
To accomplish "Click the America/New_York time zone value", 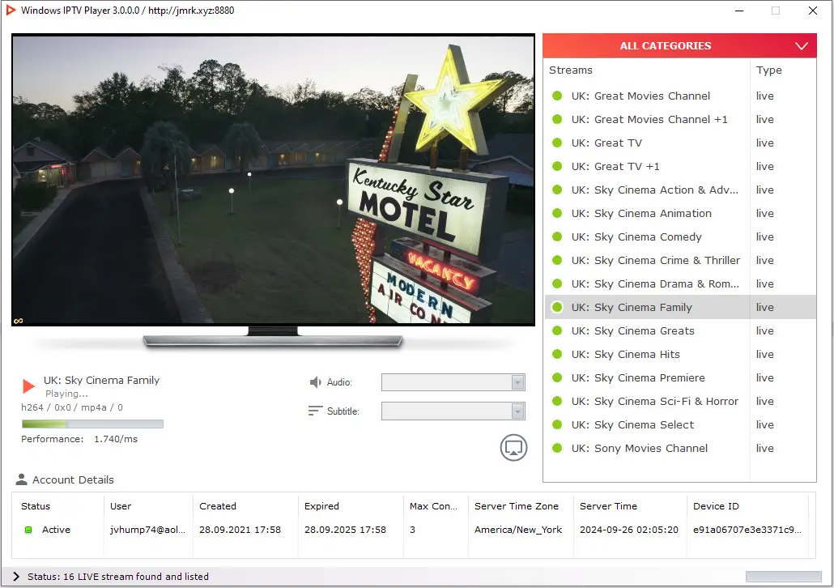I will coord(518,530).
